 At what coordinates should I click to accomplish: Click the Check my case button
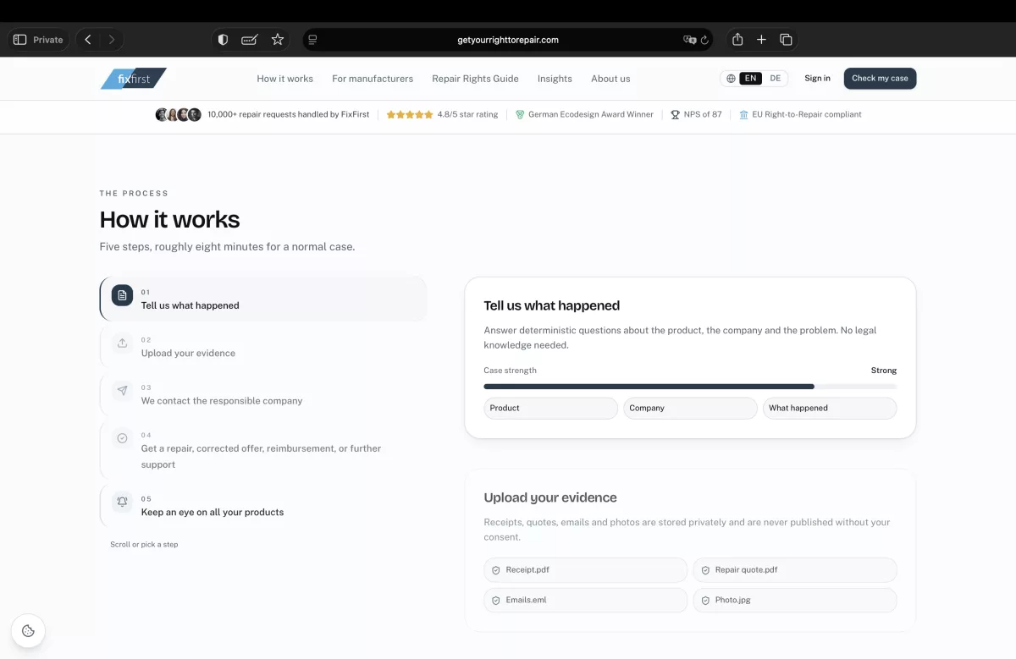pos(880,79)
